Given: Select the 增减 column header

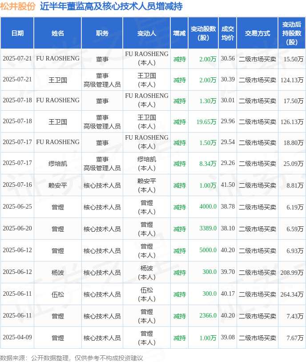Looking at the screenshot, I should click(179, 33).
